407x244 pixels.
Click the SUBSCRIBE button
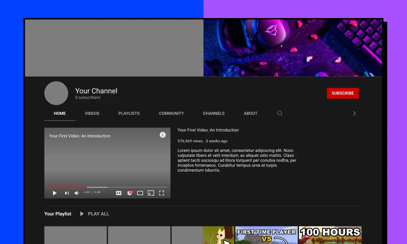(342, 93)
